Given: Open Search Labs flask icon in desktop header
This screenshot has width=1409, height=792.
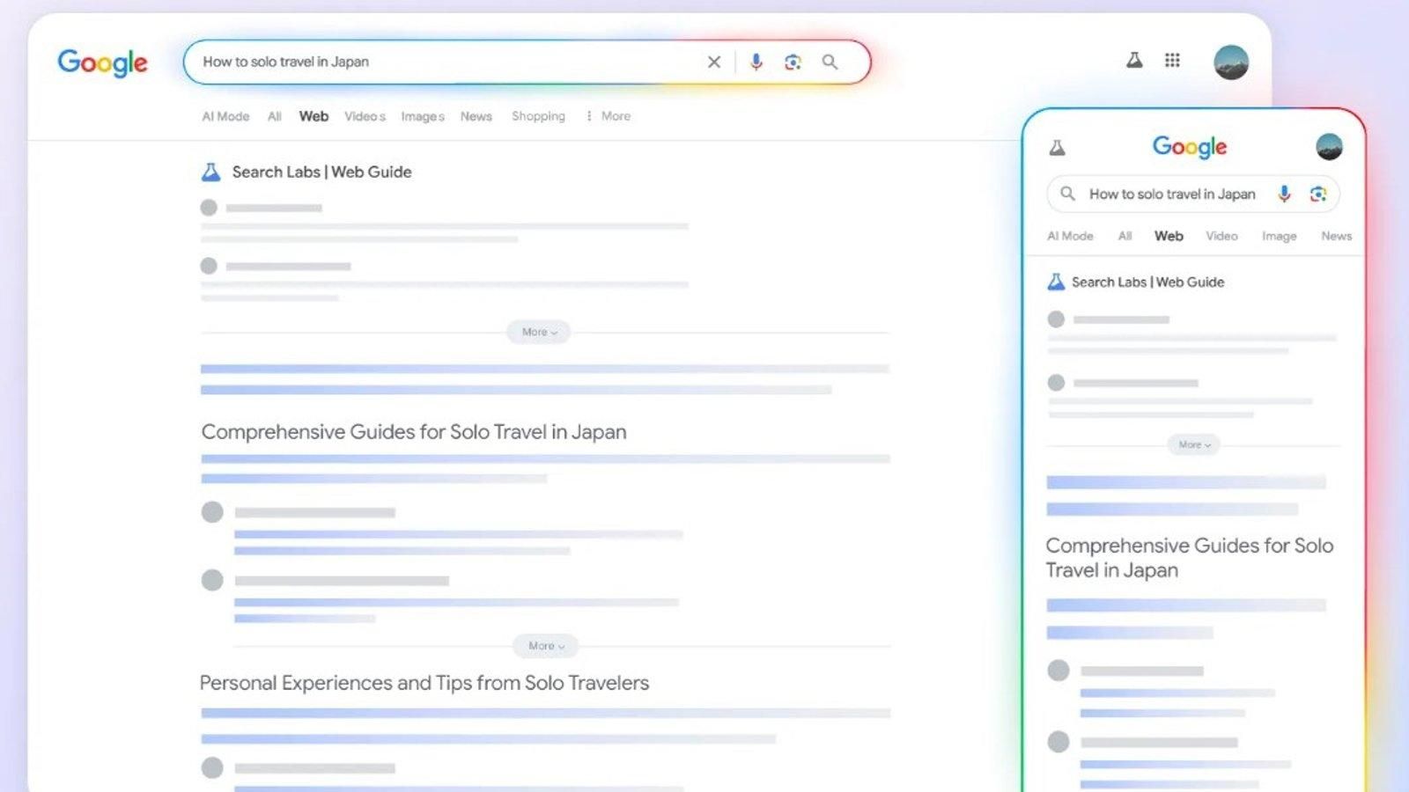Looking at the screenshot, I should [x=1134, y=60].
